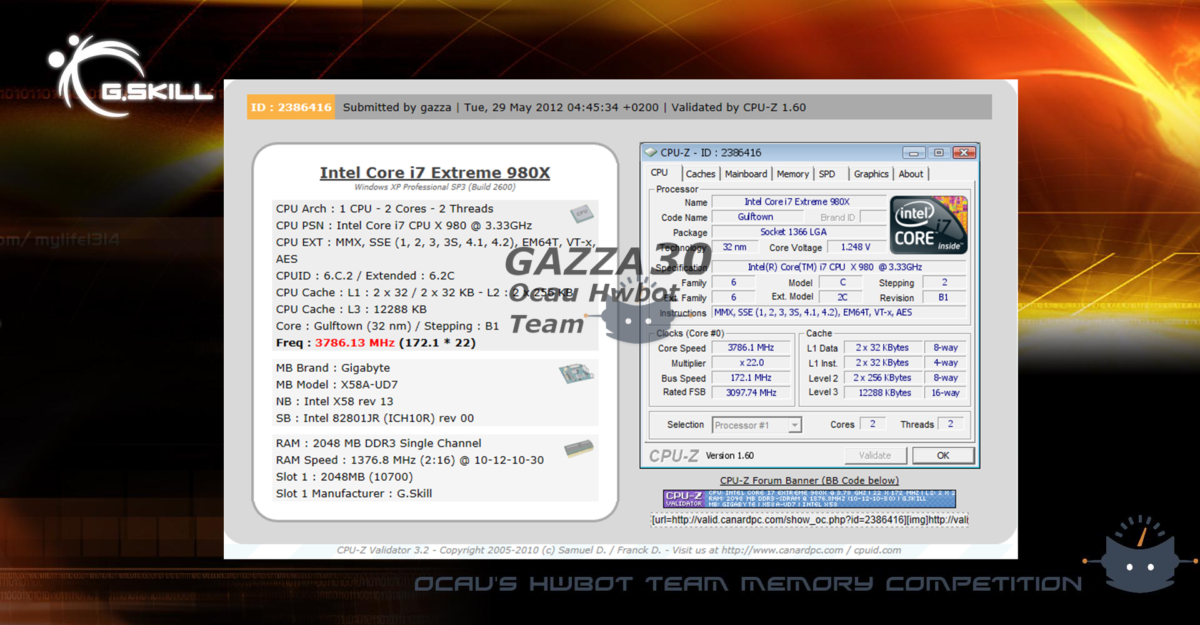Switch to the Graphics tab
Image resolution: width=1200 pixels, height=625 pixels.
click(x=871, y=174)
